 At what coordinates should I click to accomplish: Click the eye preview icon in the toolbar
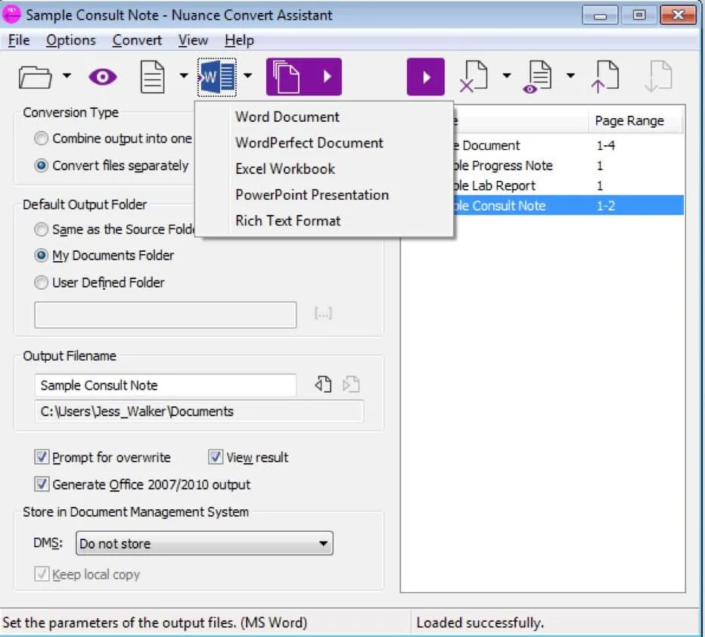click(102, 76)
